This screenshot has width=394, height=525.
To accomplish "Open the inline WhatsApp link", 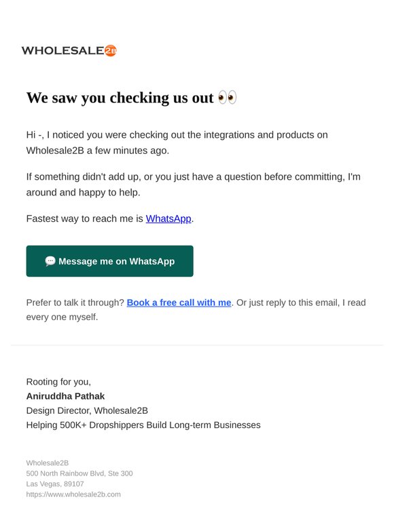I will (x=168, y=218).
